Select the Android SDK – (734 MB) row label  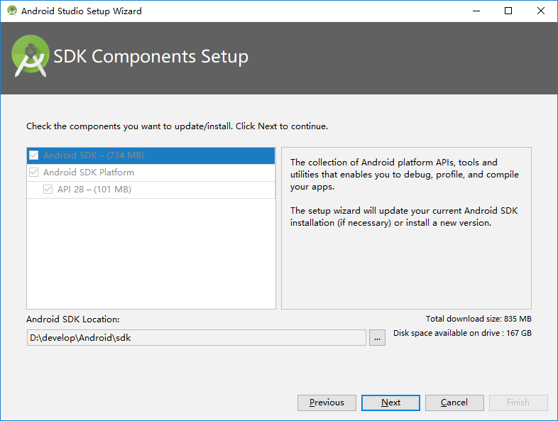(x=94, y=155)
